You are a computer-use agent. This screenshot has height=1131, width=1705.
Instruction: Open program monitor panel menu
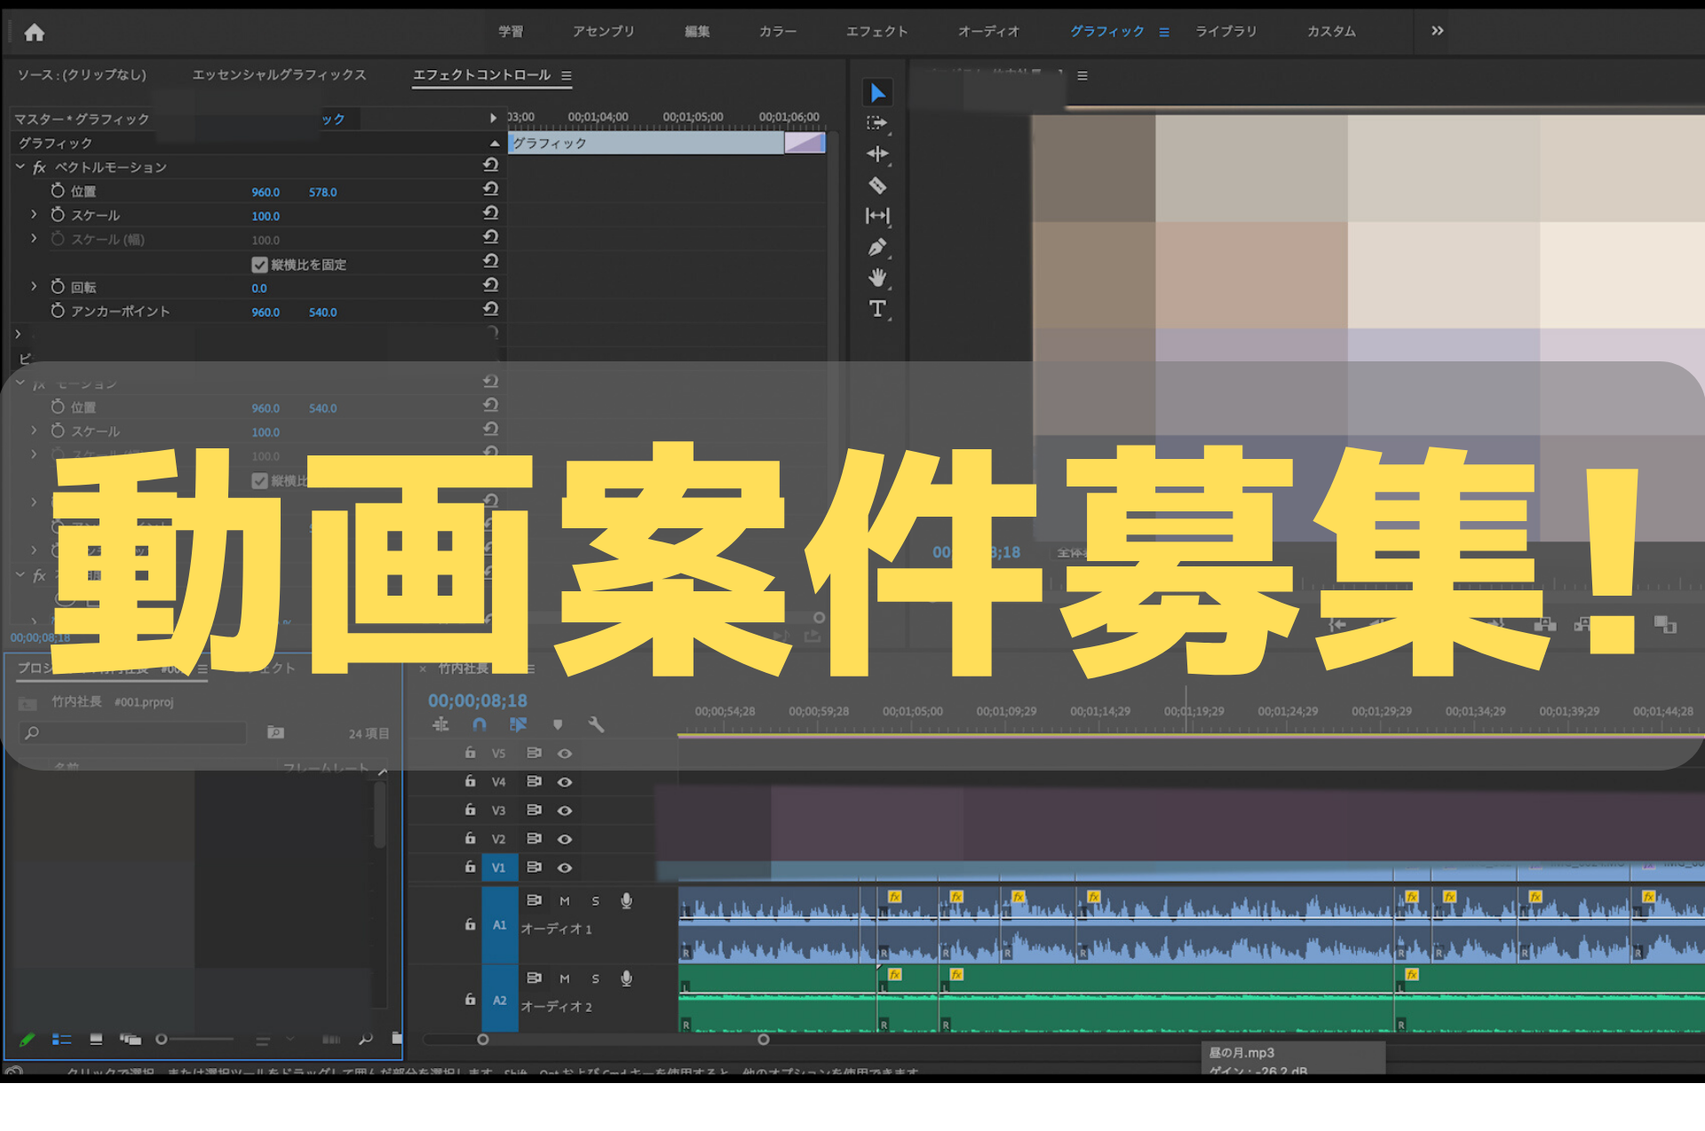[1082, 75]
